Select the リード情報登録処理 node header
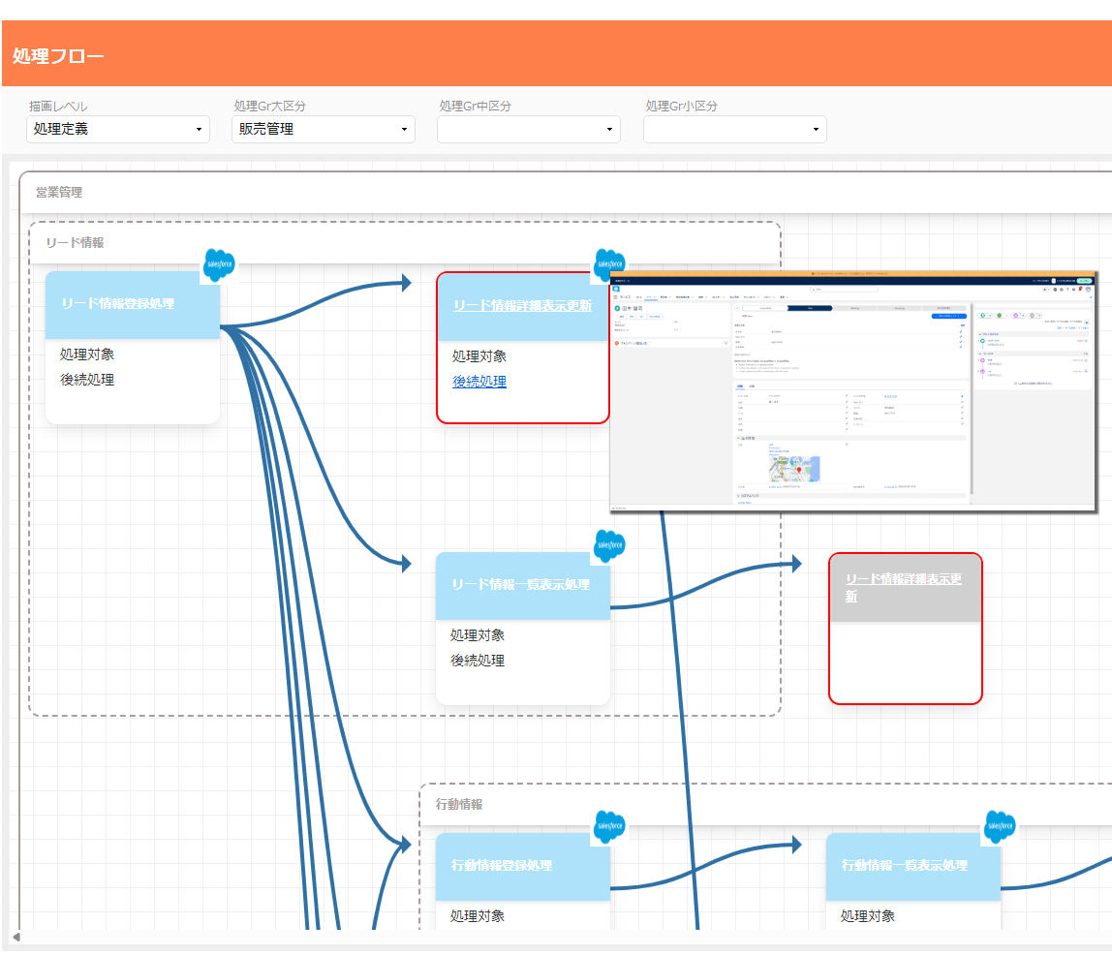This screenshot has height=956, width=1112. point(133,304)
